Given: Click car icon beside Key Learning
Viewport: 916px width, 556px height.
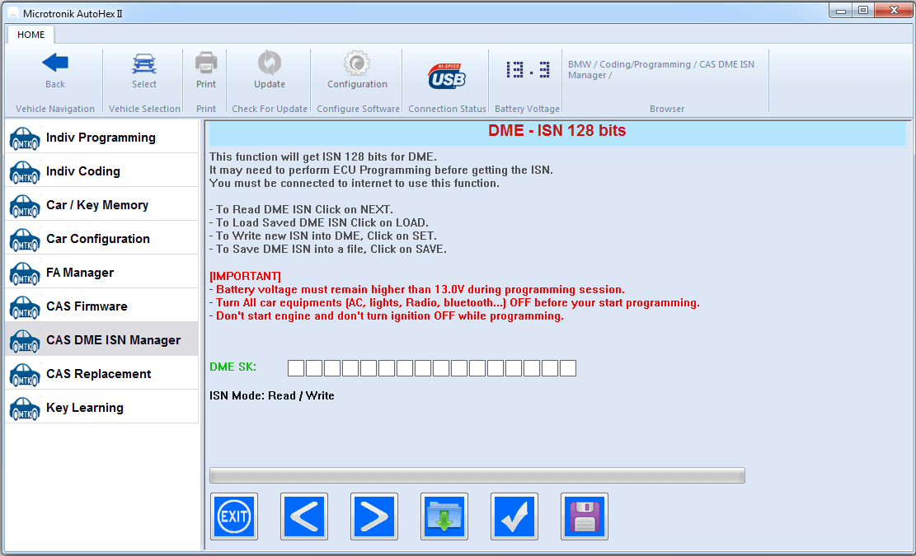Looking at the screenshot, I should [25, 409].
